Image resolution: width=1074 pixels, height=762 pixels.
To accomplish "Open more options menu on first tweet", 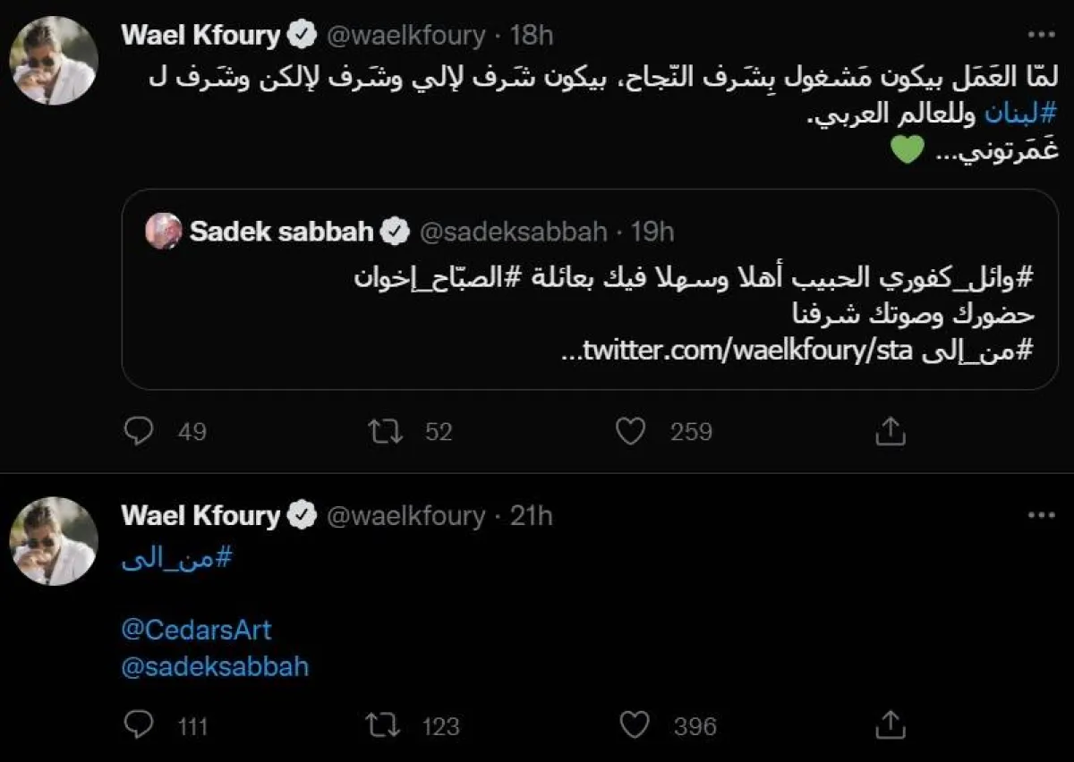I will [x=1042, y=35].
